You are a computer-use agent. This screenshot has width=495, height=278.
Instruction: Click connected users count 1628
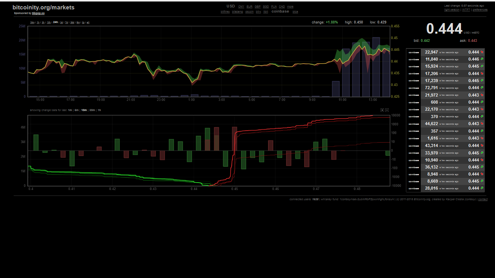(x=315, y=199)
